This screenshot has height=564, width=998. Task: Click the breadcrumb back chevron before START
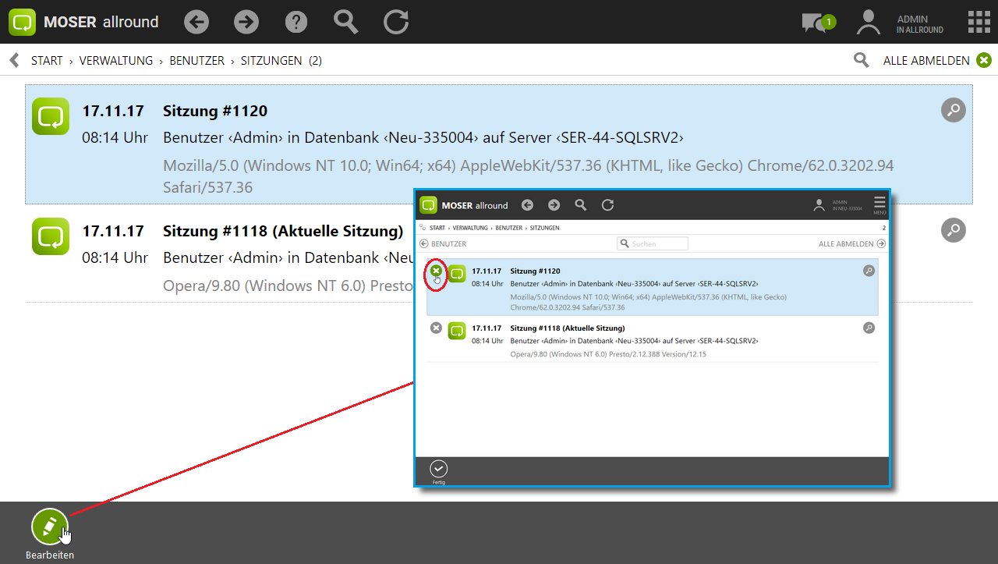(14, 60)
